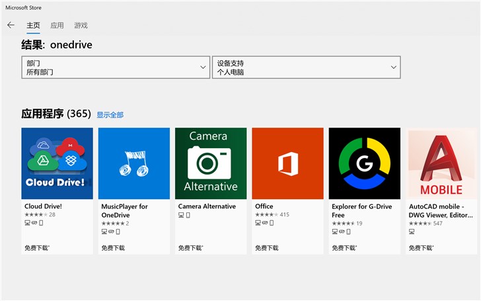481x301 pixels.
Task: Click the mobile device icon under MusicPlayer
Action: tap(118, 232)
